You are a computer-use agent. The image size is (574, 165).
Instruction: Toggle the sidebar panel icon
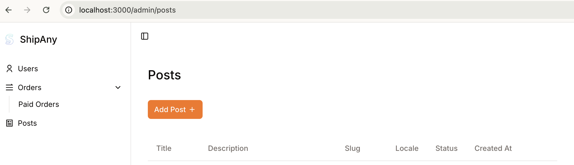145,36
